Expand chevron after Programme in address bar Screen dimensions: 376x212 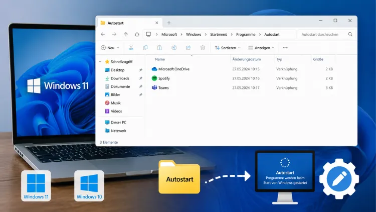260,34
